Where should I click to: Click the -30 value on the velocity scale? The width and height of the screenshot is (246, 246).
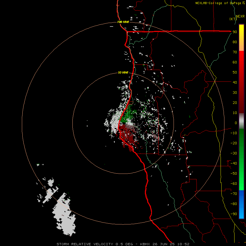234,153
